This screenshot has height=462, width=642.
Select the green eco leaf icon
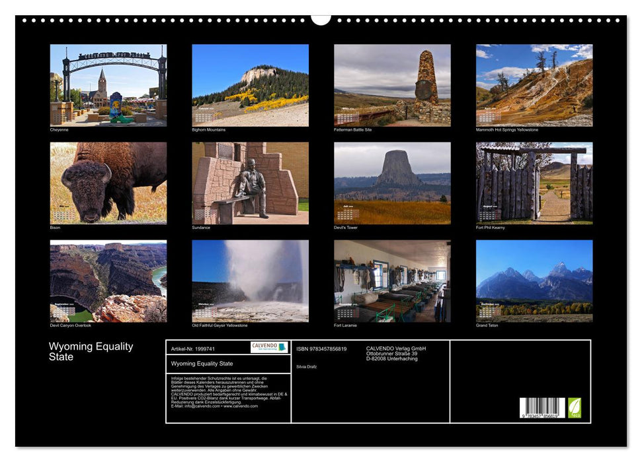click(x=574, y=407)
